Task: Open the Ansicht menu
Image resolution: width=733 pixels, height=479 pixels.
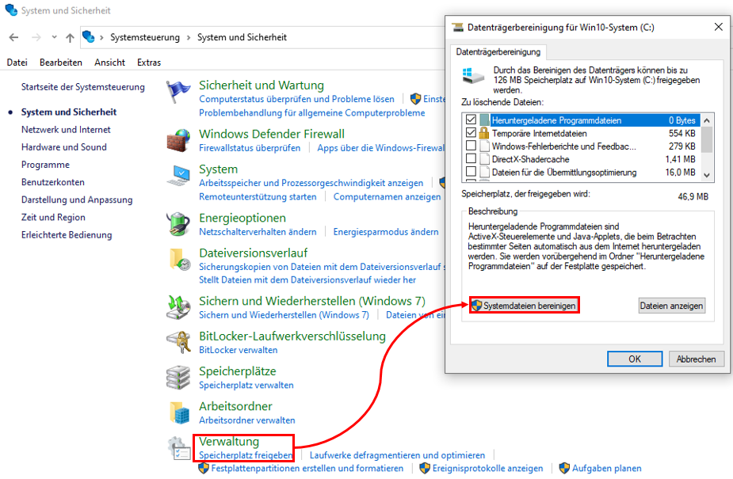Action: click(110, 62)
